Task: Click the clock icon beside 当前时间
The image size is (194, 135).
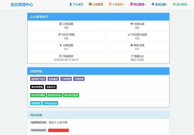Action: coord(60,56)
